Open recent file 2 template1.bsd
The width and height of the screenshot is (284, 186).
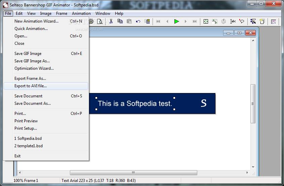46,146
